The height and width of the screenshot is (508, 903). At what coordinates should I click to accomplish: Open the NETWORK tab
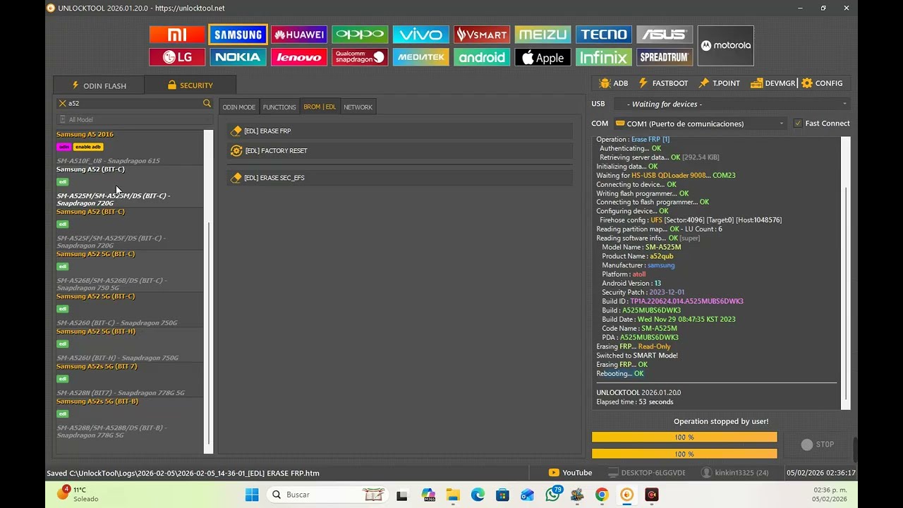coord(358,107)
